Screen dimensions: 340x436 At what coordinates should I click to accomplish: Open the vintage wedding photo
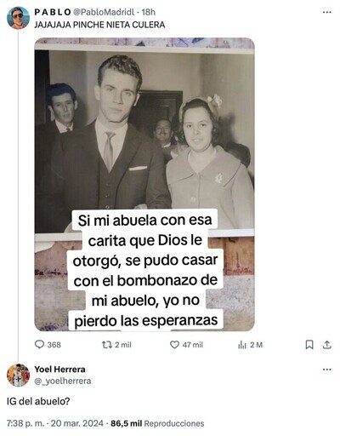144,184
